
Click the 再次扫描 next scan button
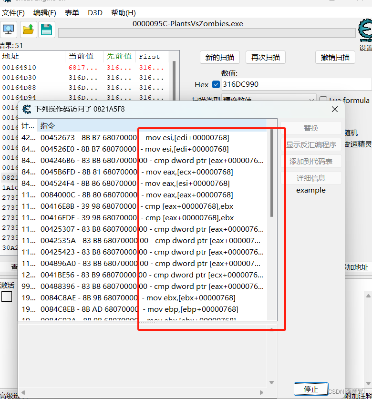266,58
